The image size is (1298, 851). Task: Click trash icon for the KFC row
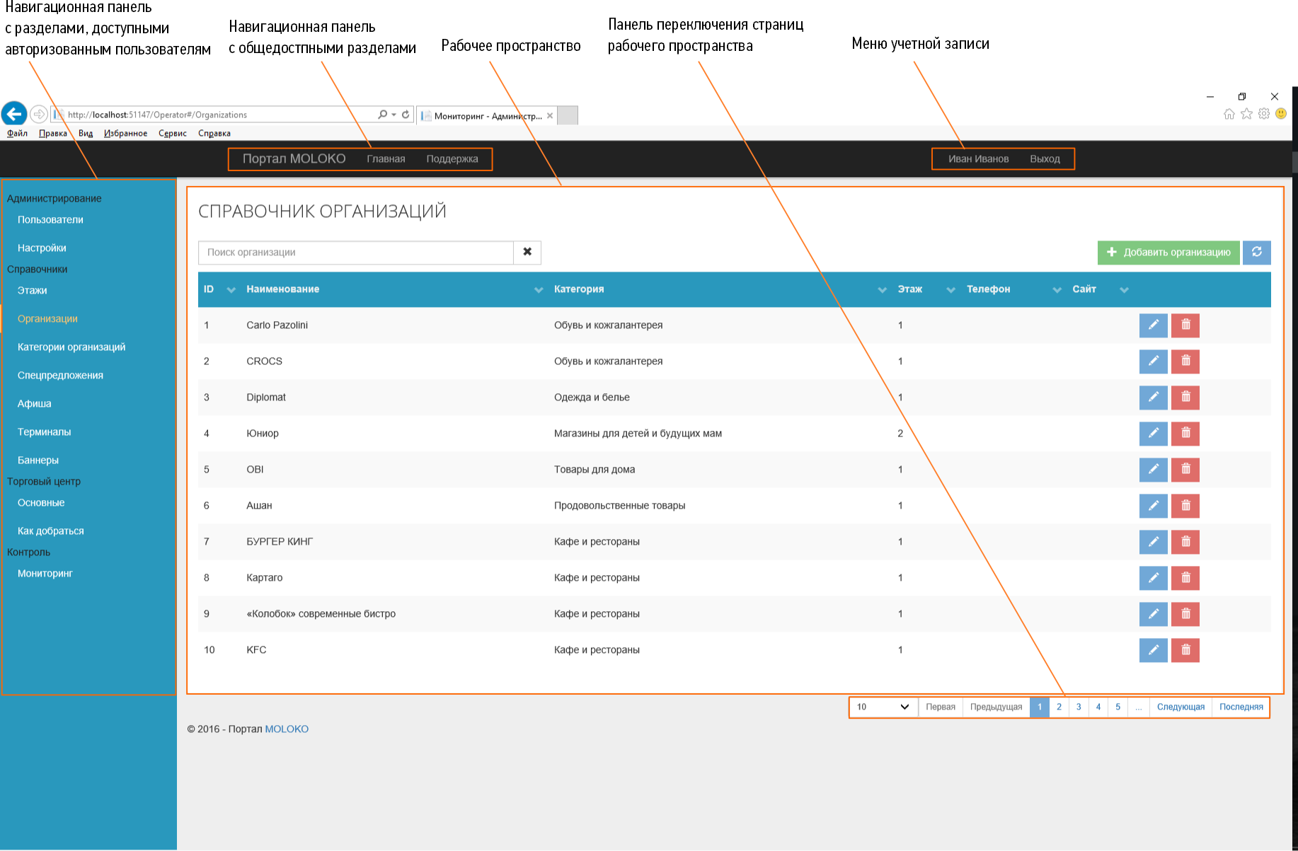[1185, 650]
